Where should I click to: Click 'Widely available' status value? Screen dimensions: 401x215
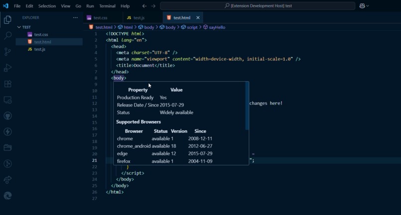(177, 112)
